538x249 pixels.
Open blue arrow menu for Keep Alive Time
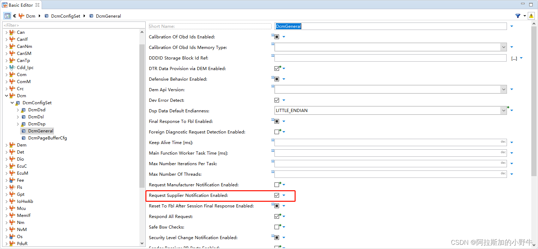pos(512,143)
